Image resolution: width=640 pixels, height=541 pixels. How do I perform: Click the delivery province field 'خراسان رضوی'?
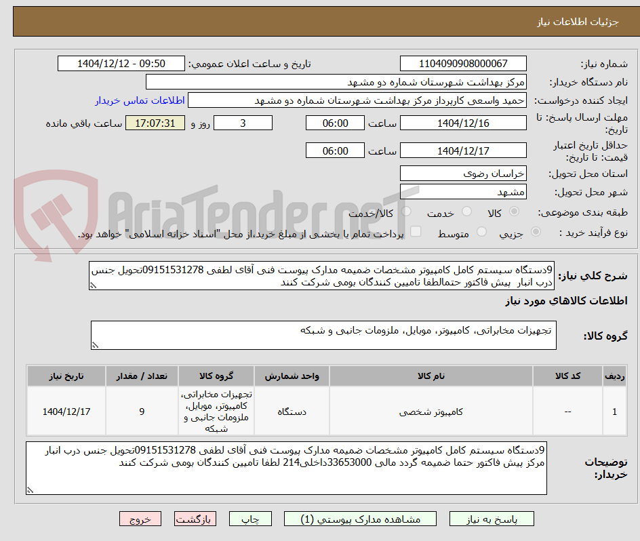click(463, 174)
